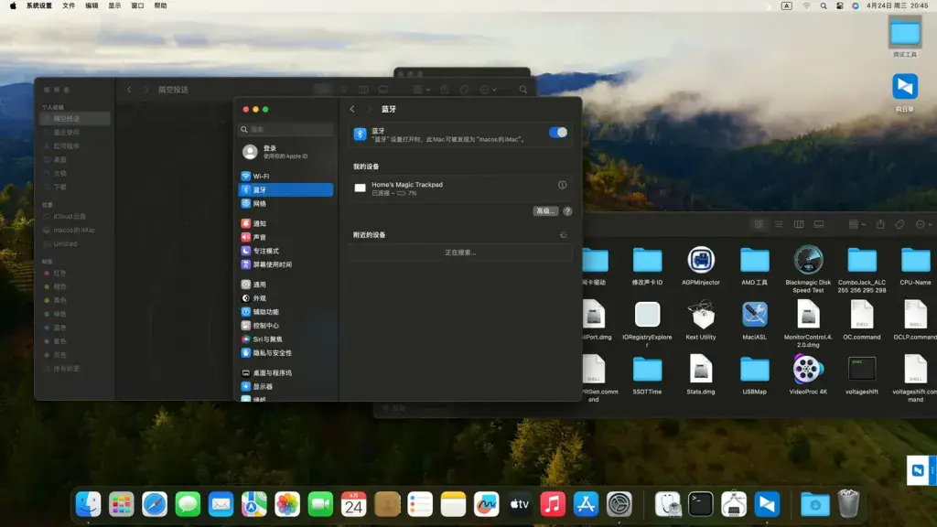Go back using the settings back chevron
Viewport: 937px width, 527px height.
click(x=352, y=110)
